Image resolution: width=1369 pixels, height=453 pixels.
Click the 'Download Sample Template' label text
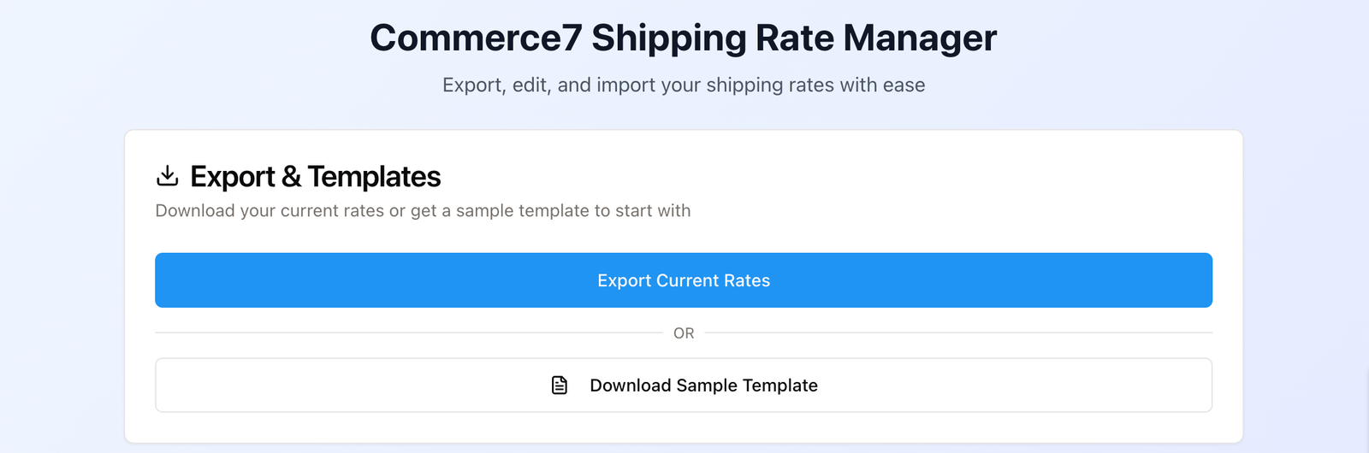click(x=703, y=385)
